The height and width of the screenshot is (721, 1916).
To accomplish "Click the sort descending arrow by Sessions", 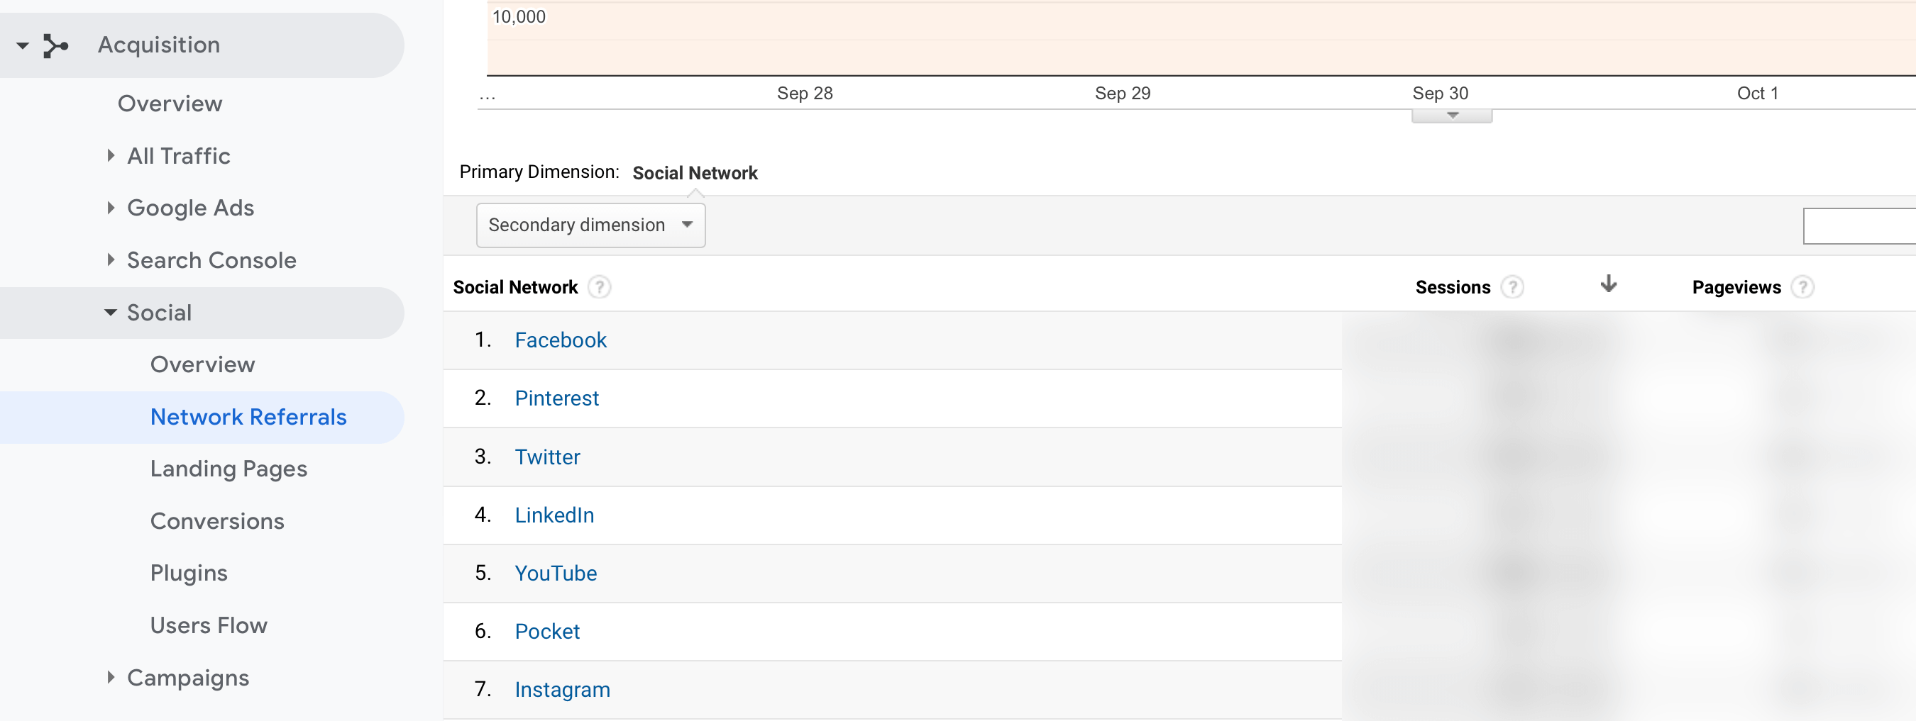I will tap(1608, 284).
